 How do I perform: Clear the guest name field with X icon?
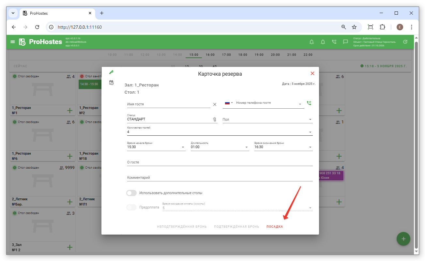coord(215,104)
